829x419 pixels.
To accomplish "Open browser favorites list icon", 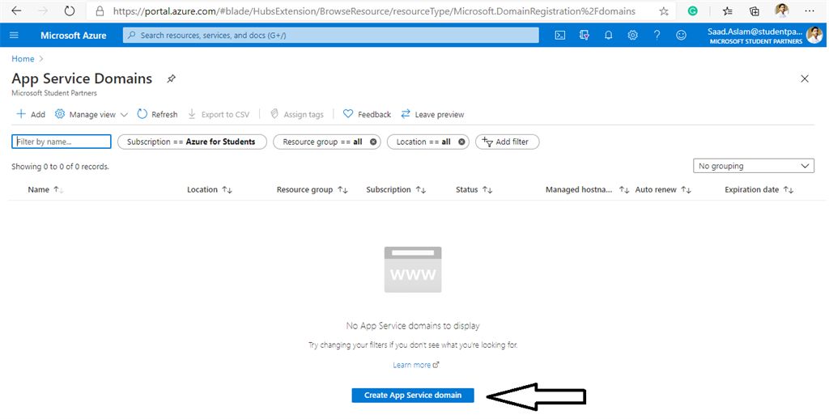I will [x=728, y=11].
